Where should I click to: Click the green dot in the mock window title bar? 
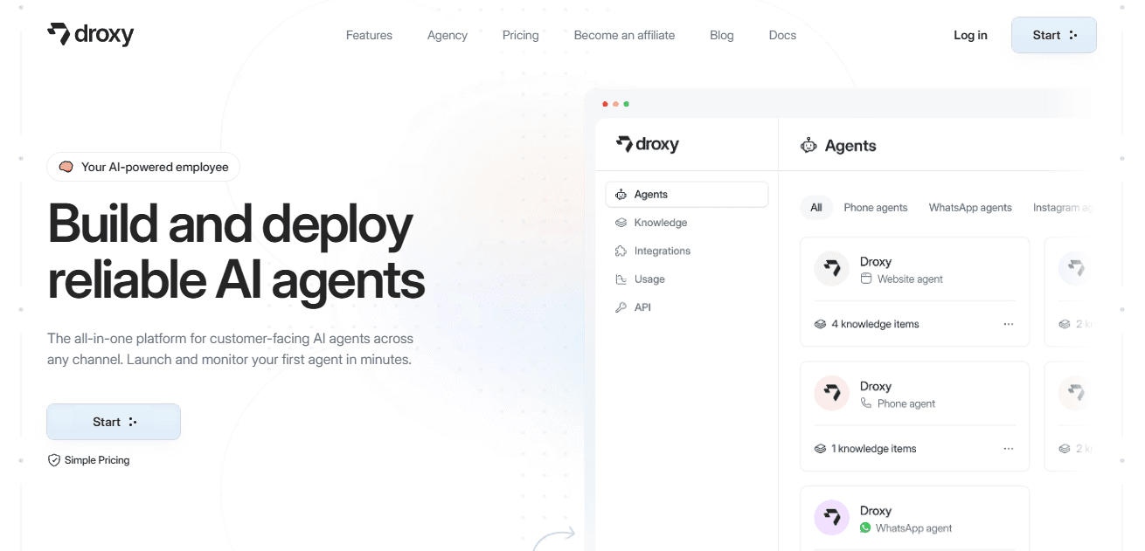(626, 104)
